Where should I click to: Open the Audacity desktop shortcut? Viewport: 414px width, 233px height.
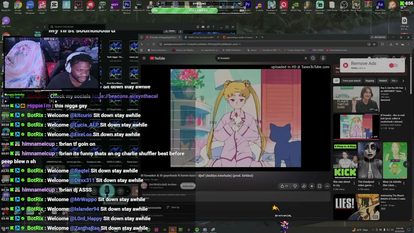pyautogui.click(x=259, y=6)
